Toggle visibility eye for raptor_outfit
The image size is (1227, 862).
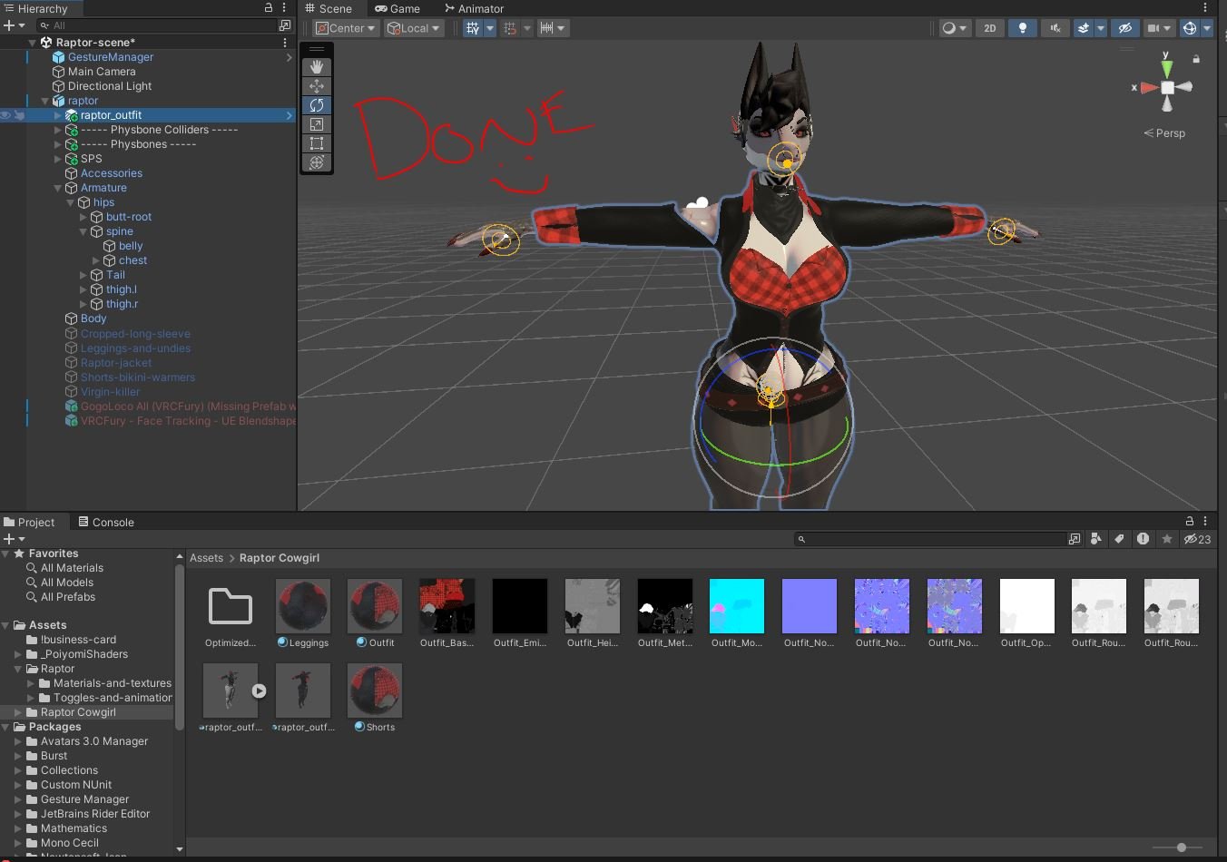point(5,115)
